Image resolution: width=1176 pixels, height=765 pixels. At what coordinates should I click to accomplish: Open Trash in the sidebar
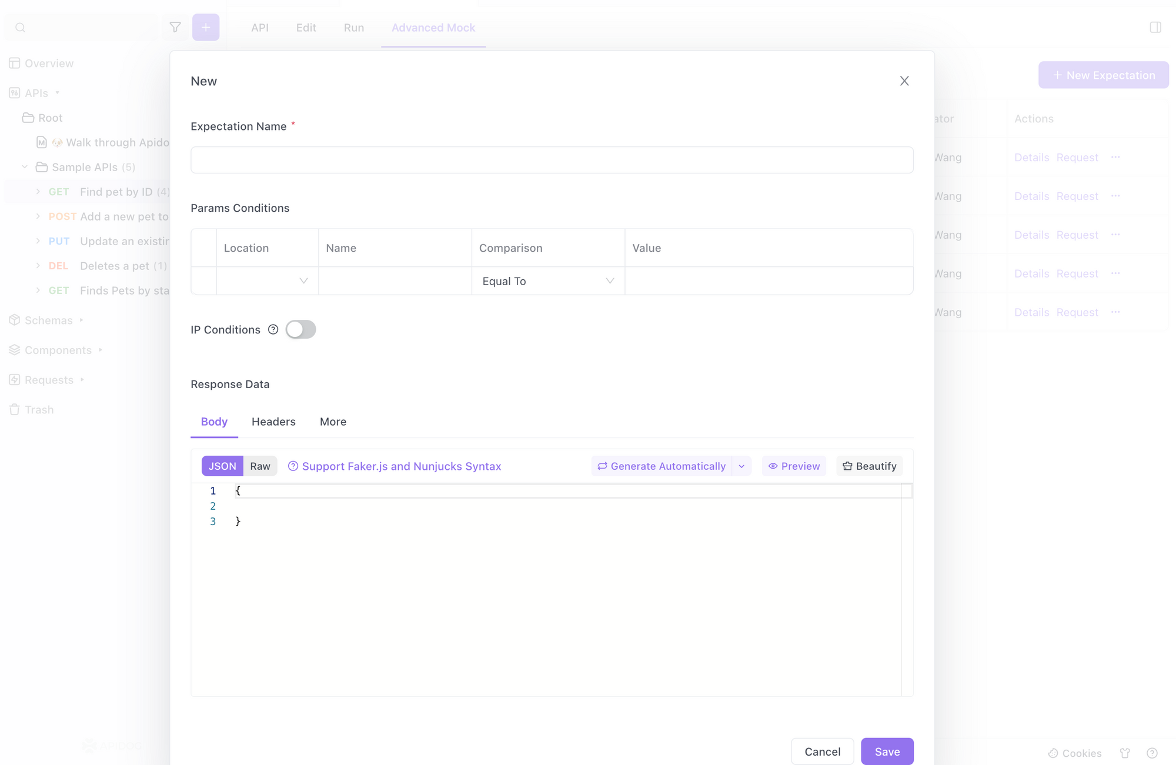tap(39, 409)
